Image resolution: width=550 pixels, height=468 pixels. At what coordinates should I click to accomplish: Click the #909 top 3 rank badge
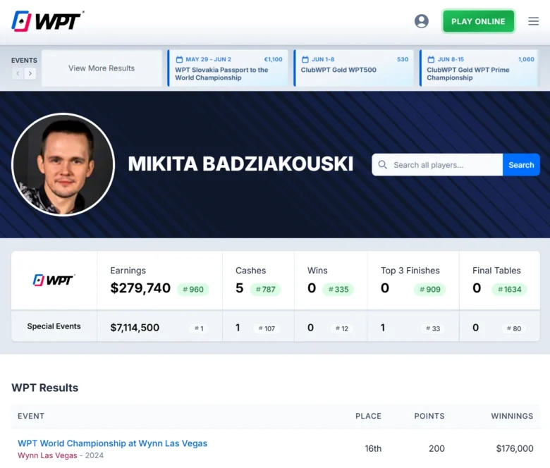[429, 290]
